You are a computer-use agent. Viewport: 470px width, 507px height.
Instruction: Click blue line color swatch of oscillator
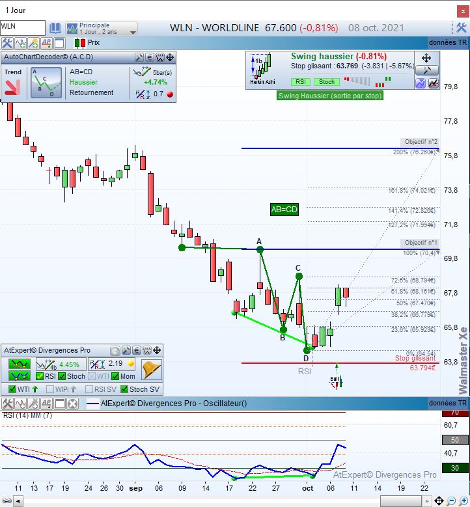click(92, 404)
